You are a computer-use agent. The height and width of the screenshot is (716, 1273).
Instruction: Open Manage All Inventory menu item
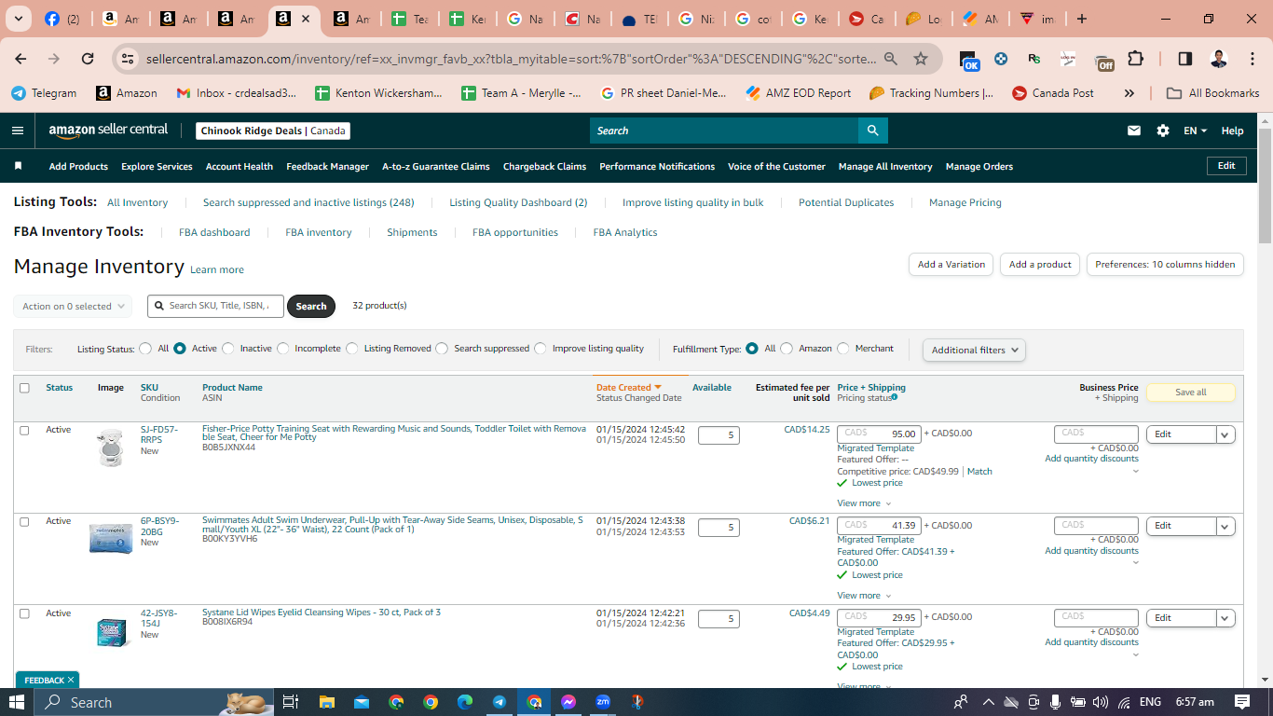coord(885,166)
